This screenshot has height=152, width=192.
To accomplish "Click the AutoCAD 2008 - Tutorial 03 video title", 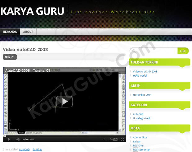I will 28,70.
